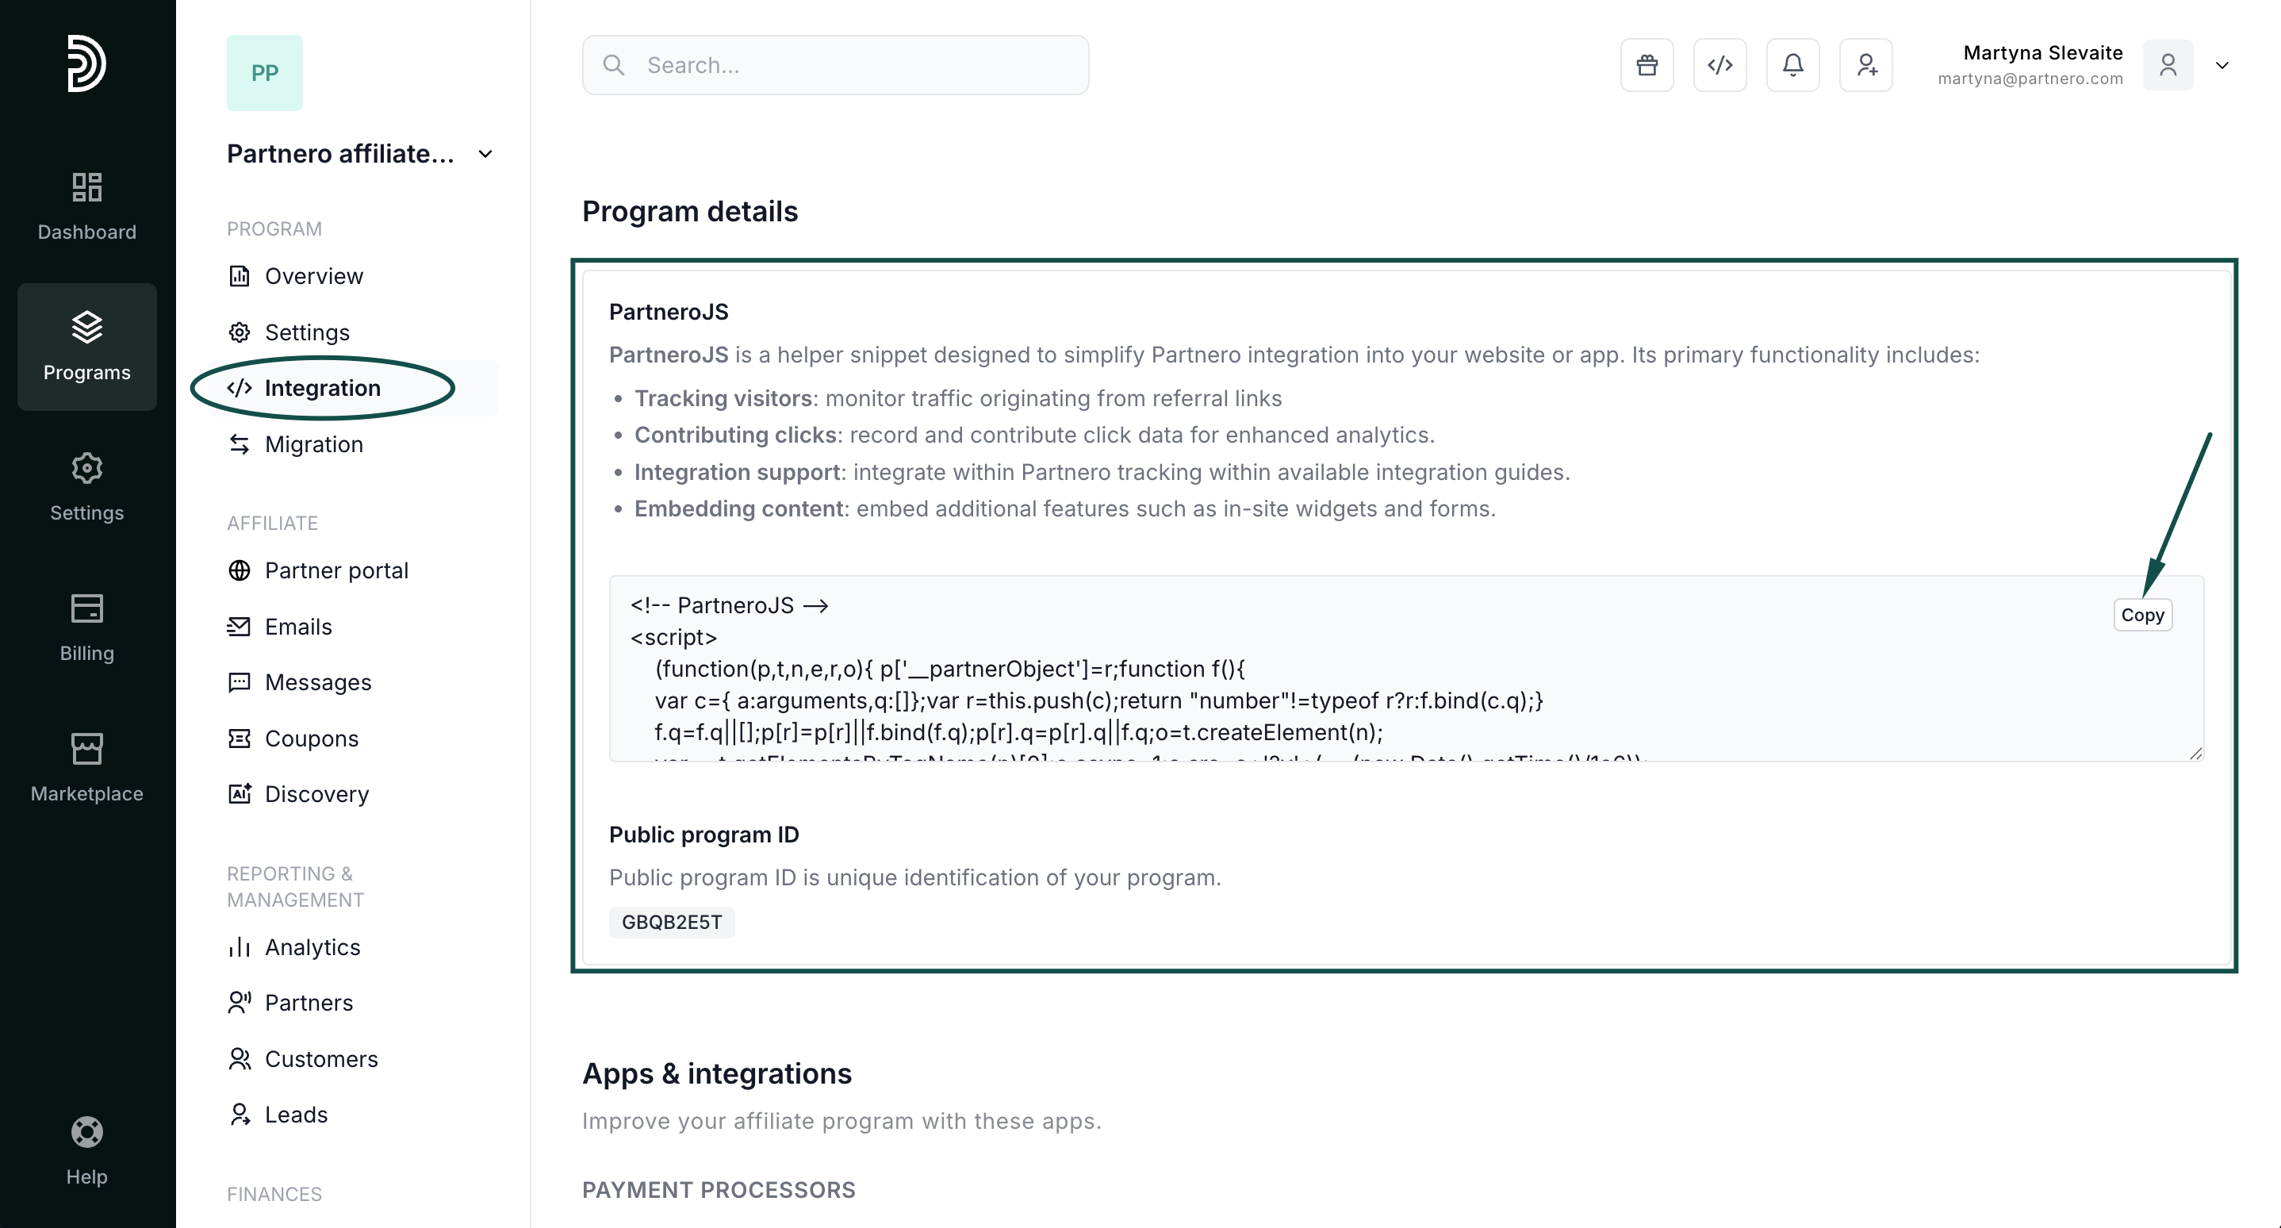Click the Partnero logo at top left
This screenshot has height=1228, width=2281.
[x=86, y=63]
